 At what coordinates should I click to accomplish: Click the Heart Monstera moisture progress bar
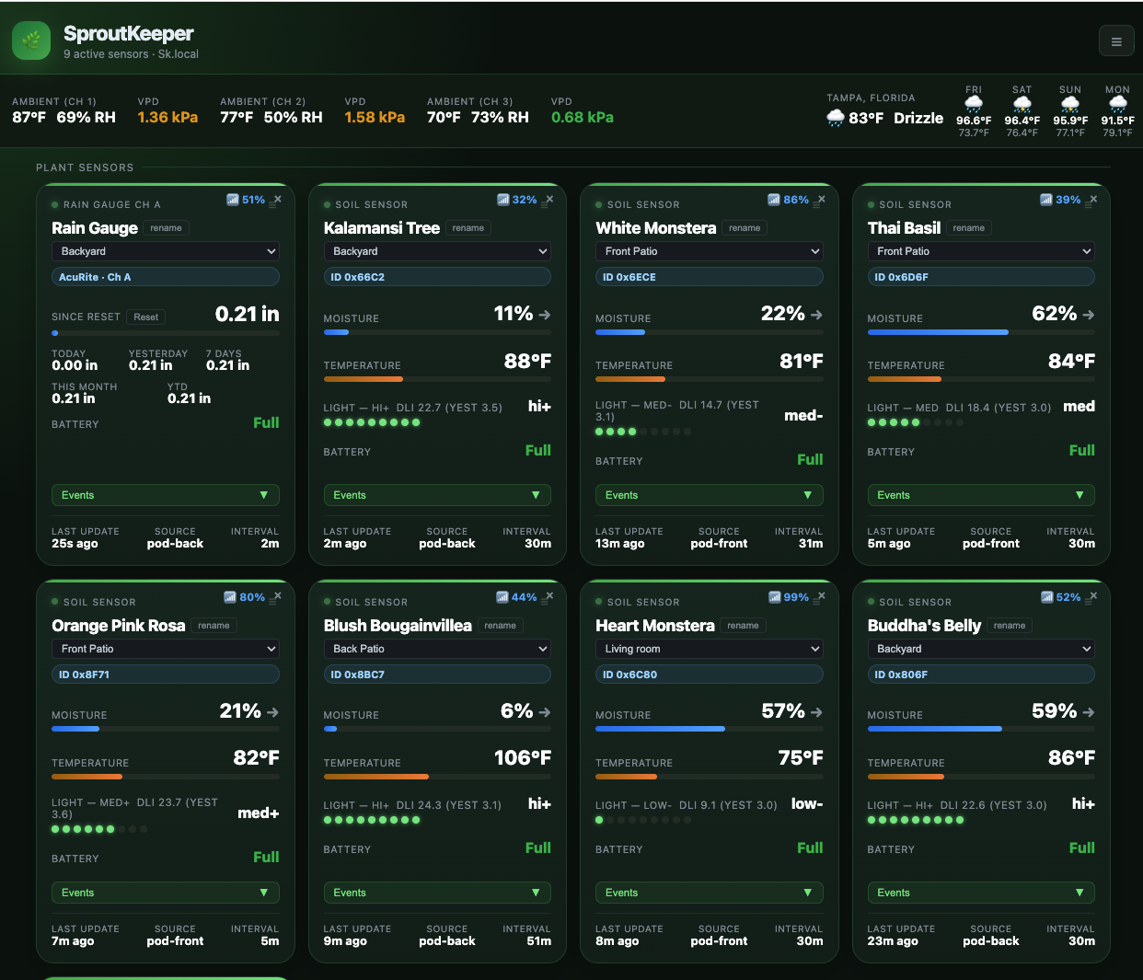[710, 729]
